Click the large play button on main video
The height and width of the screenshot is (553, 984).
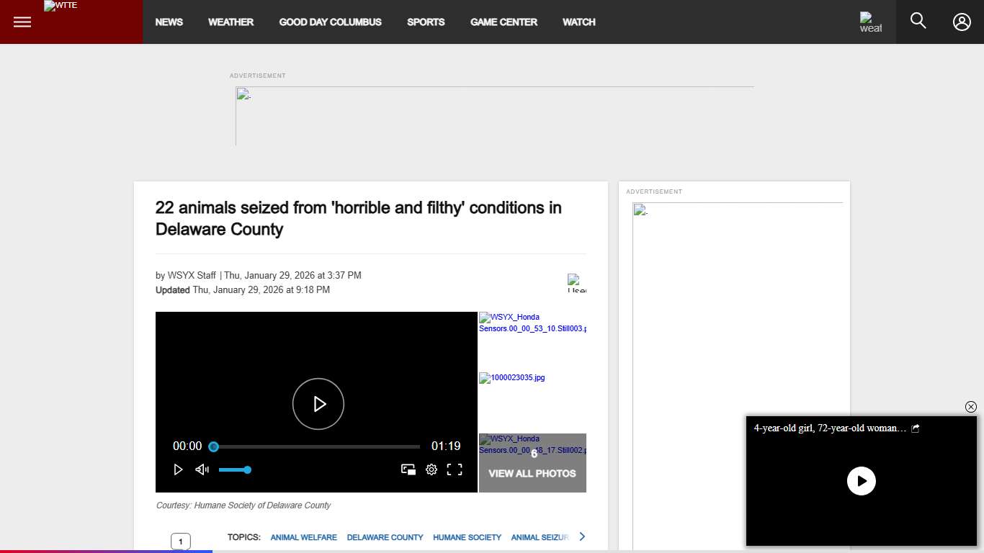point(318,404)
